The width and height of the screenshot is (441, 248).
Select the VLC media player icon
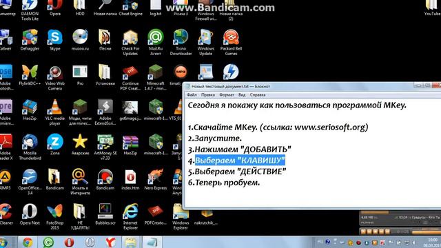55,112
